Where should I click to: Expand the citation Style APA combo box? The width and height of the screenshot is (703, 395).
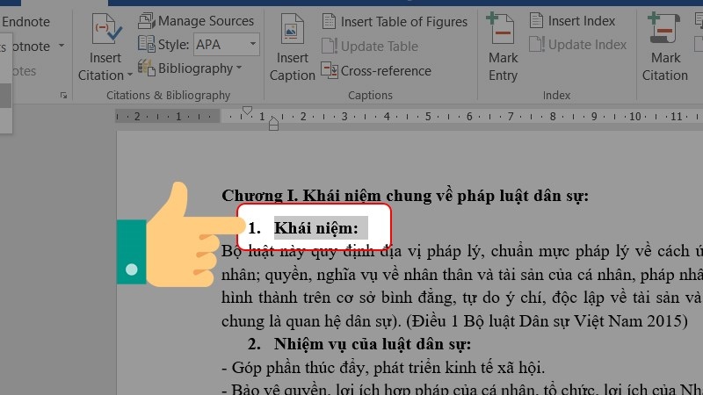pyautogui.click(x=252, y=44)
